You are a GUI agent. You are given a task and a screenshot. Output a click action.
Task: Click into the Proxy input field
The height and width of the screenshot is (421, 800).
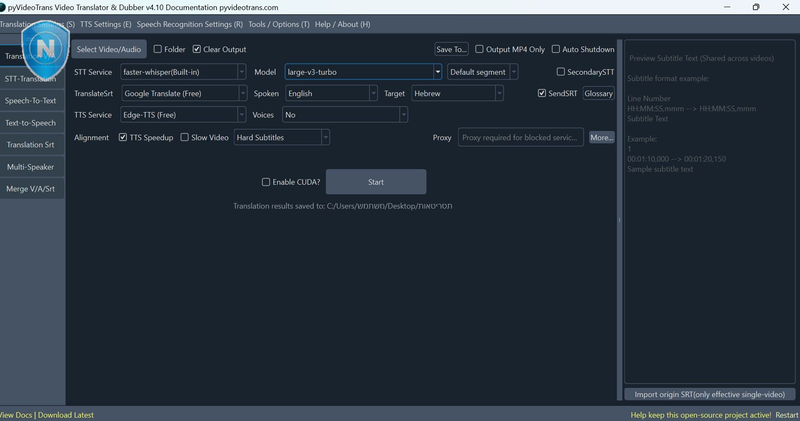tap(521, 137)
